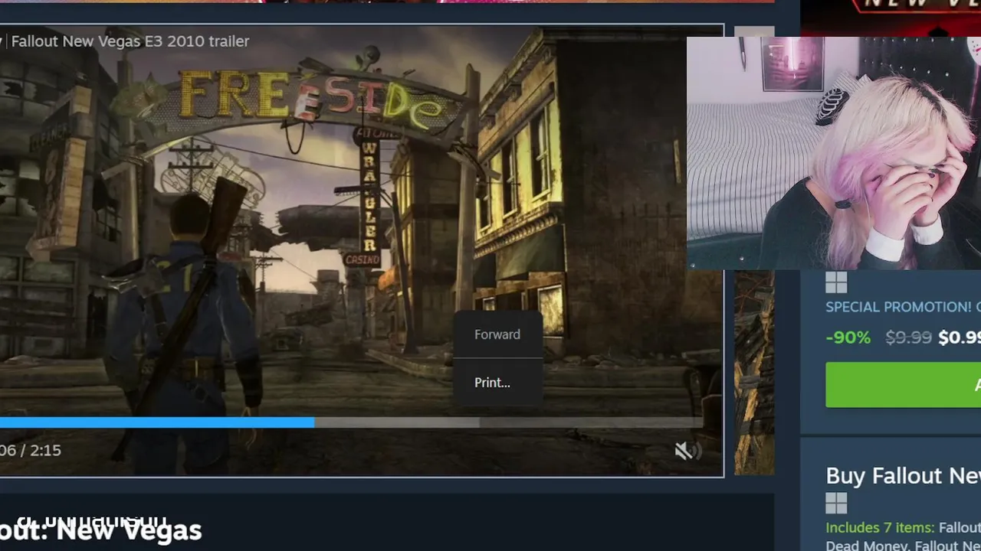Click the $9.99 original price
981x551 pixels.
[x=908, y=337]
